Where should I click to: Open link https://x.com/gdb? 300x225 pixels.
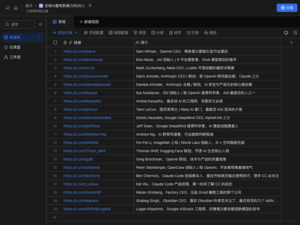78,159
